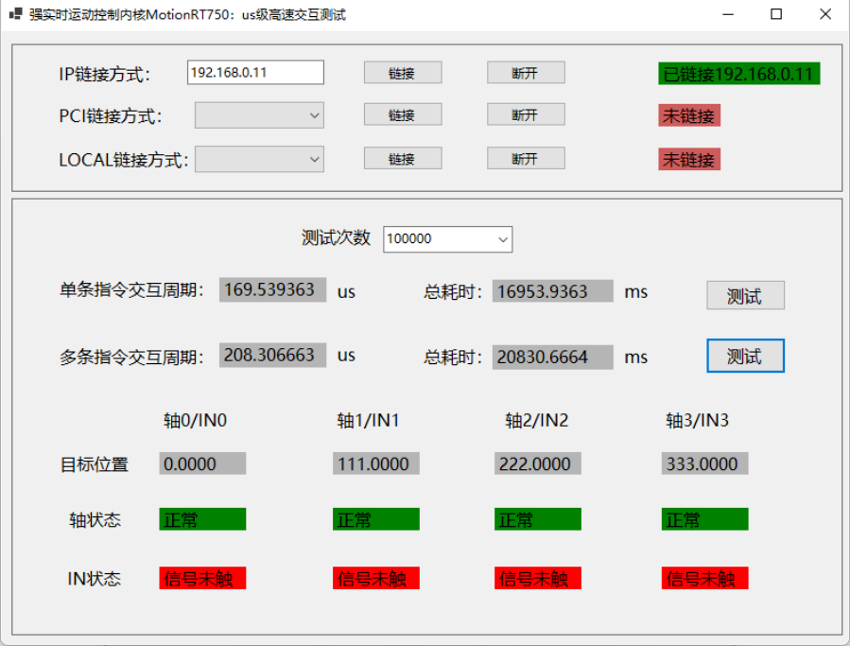
Task: Click 信号未触 indicator under 轴1/IN1
Action: click(375, 578)
